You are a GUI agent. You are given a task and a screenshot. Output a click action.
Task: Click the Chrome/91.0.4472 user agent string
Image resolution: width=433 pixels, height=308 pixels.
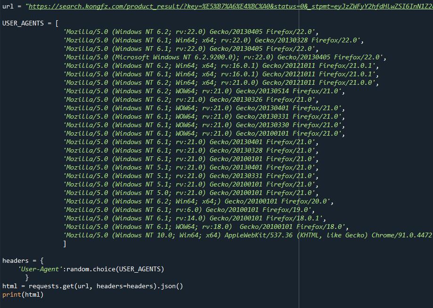click(x=247, y=235)
